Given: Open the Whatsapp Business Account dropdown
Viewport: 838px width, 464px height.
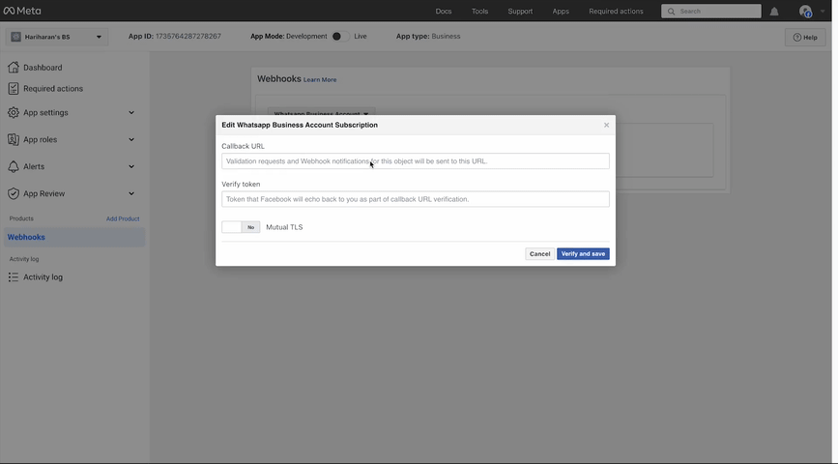Looking at the screenshot, I should click(321, 112).
